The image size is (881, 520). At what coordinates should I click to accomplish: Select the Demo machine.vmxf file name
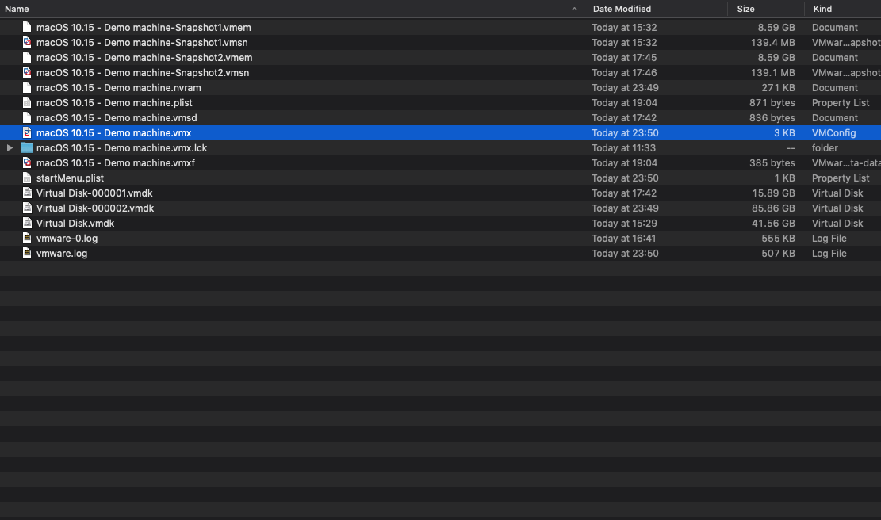(x=115, y=162)
